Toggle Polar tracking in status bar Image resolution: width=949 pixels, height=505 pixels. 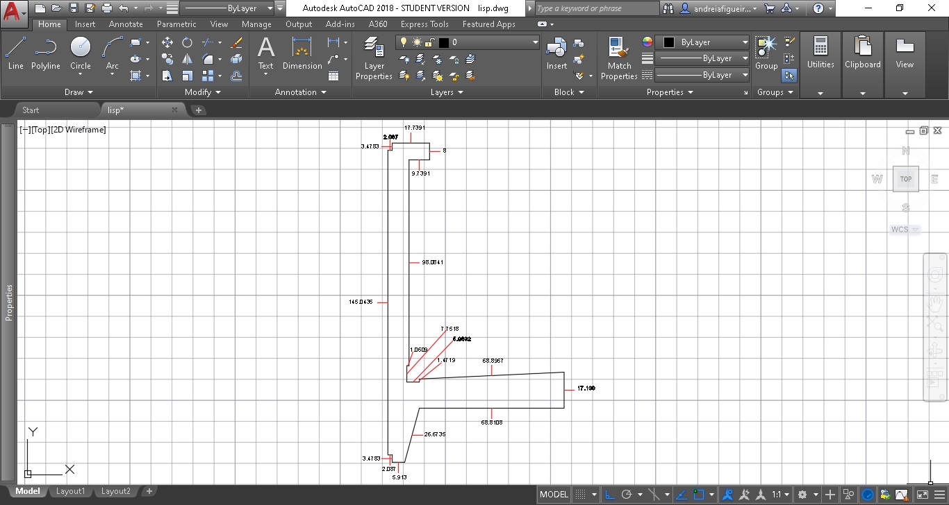627,495
